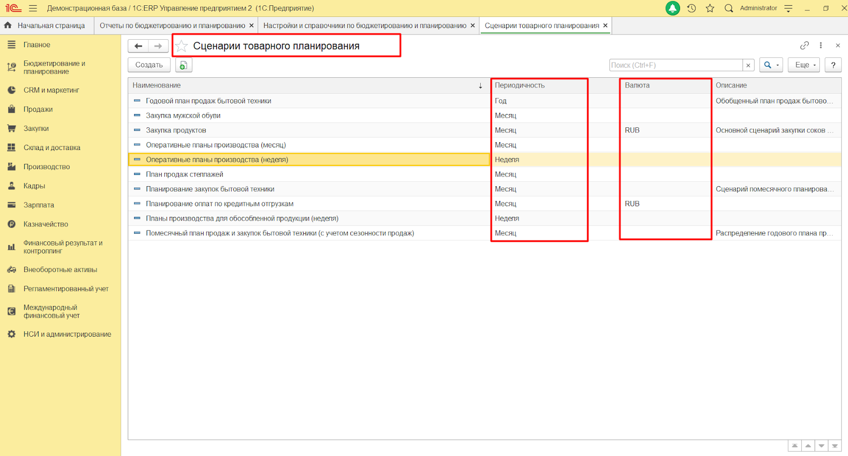
Task: Open the Еще dropdown menu
Action: tap(805, 65)
